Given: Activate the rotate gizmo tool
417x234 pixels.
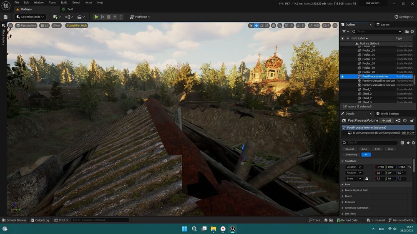Looking at the screenshot, I should click(x=262, y=25).
